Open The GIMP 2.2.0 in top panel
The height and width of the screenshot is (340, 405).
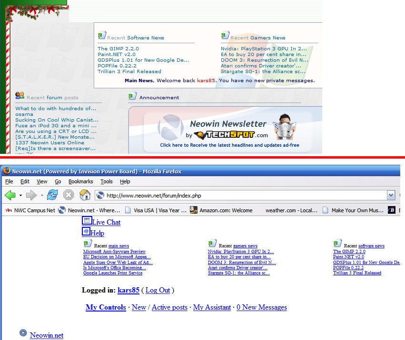[x=118, y=49]
